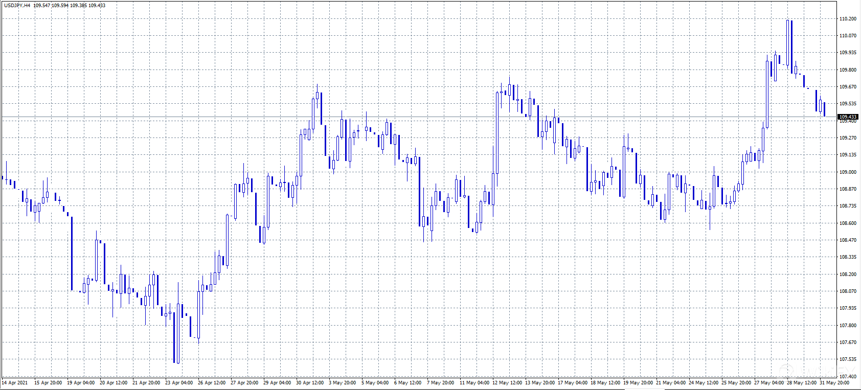The height and width of the screenshot is (390, 861).
Task: Click the USDJPY,H4 chart symbol title
Action: (x=17, y=5)
